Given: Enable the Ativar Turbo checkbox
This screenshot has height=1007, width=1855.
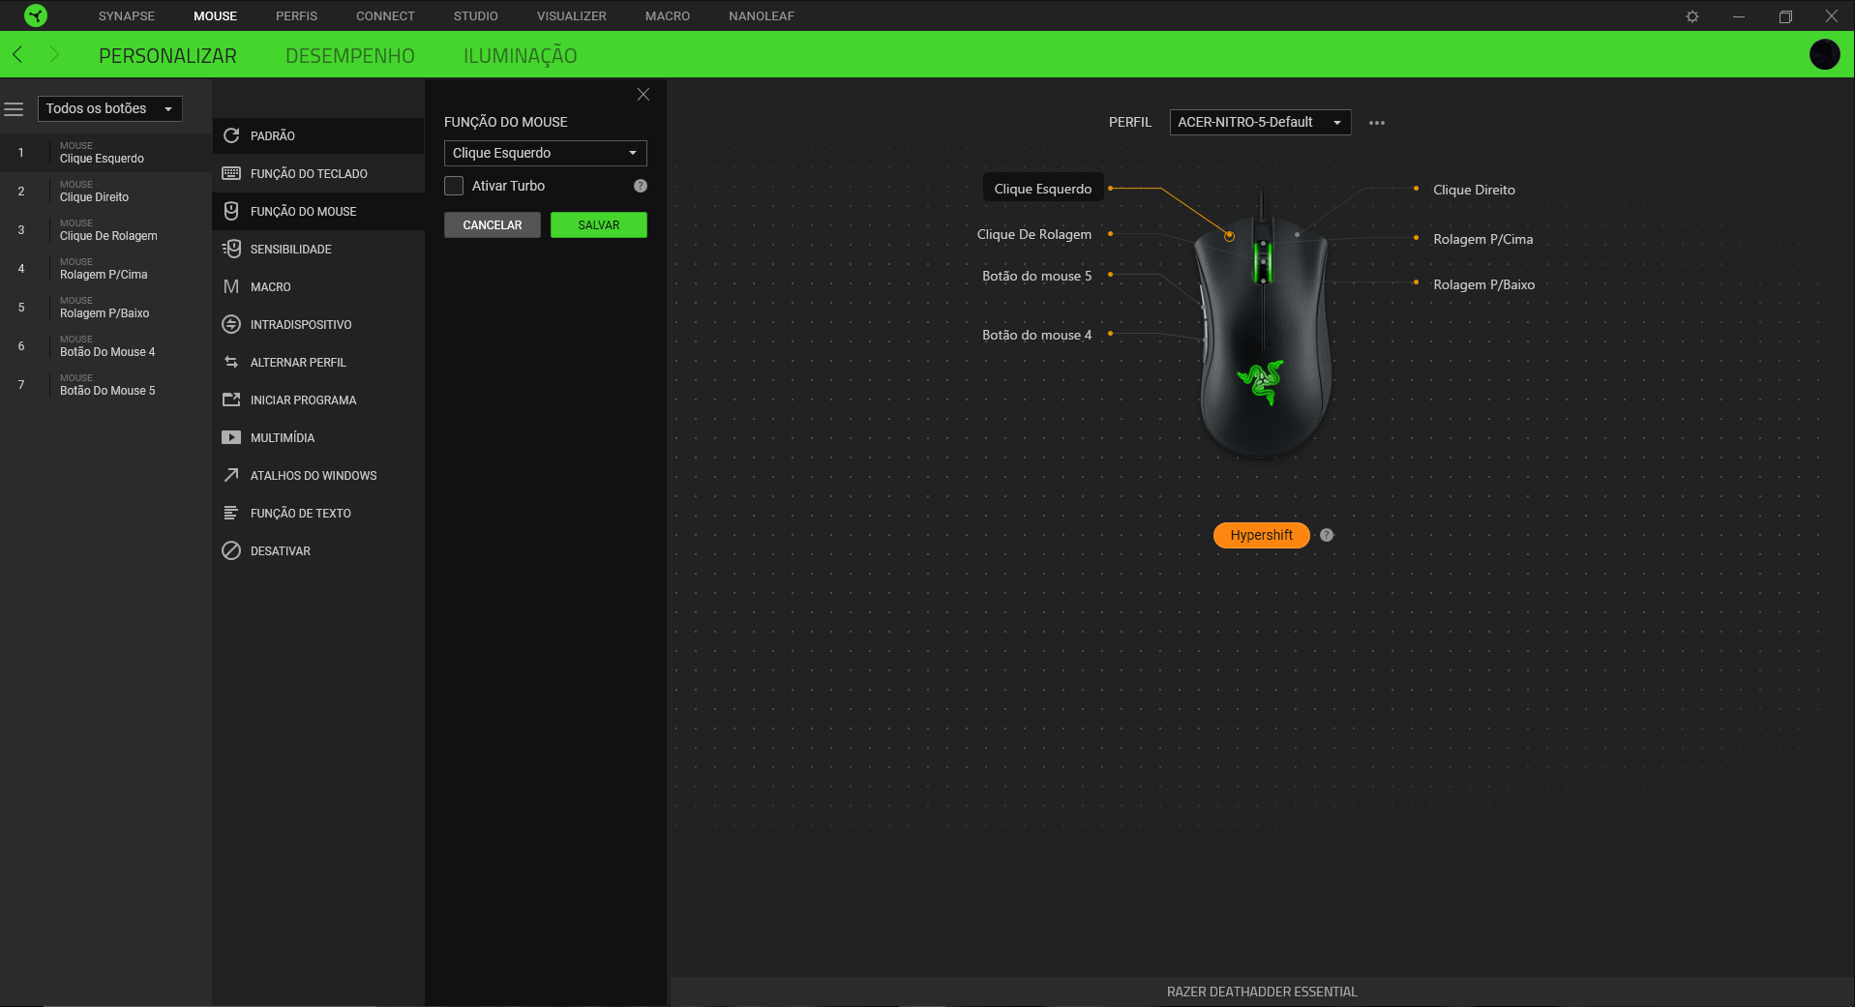Looking at the screenshot, I should pos(454,186).
